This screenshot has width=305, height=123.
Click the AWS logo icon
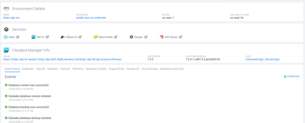coord(6,9)
